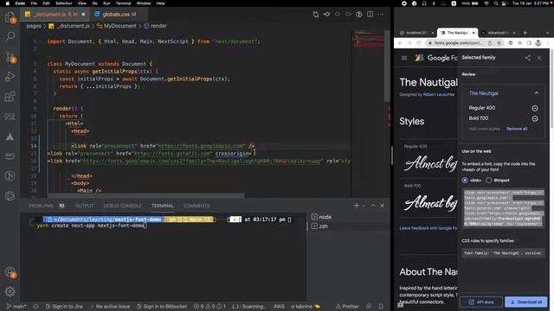Open errors and warnings count in status bar
This screenshot has height=311, width=554.
(209, 307)
